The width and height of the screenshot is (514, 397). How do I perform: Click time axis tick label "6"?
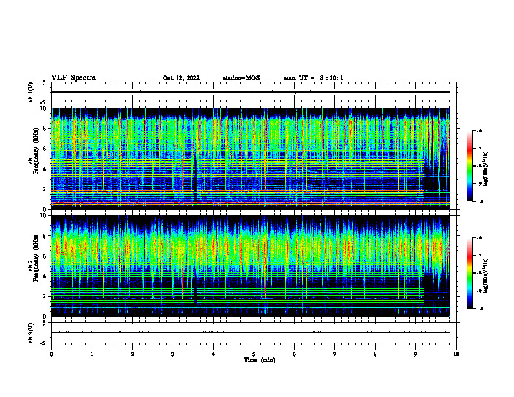point(295,354)
